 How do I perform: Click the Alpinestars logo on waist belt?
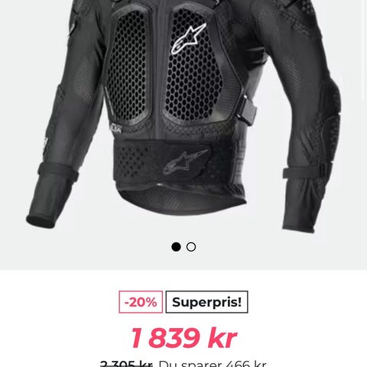(185, 162)
